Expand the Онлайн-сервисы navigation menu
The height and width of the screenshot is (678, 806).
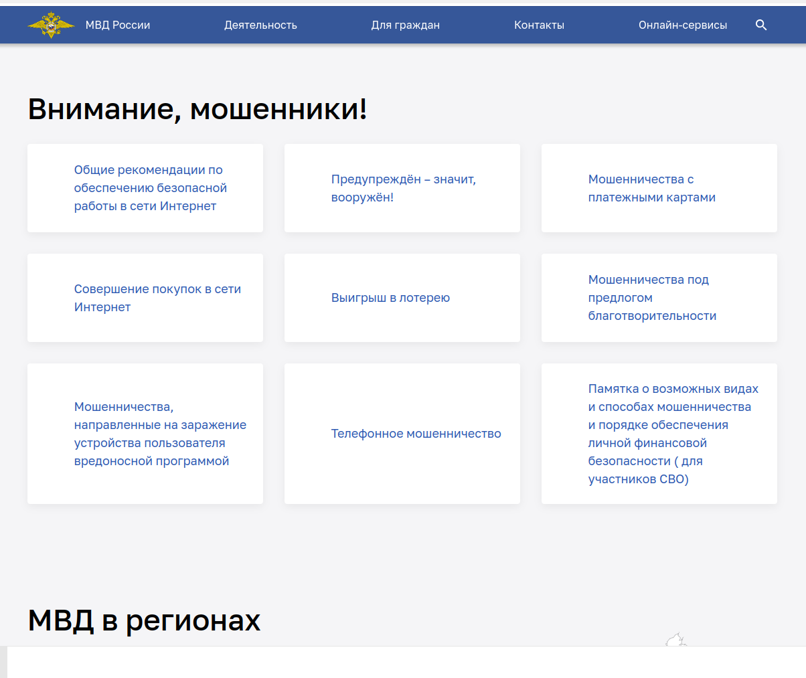(682, 25)
